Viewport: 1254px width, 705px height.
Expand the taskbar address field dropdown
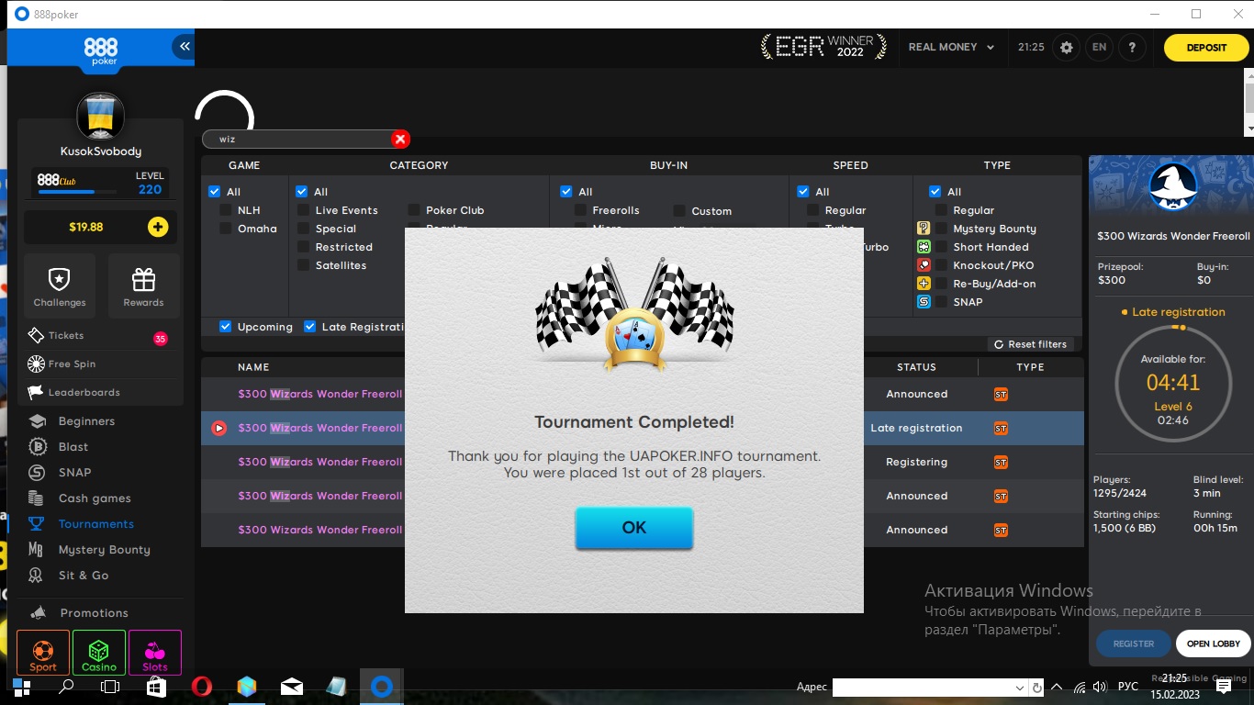point(1020,688)
